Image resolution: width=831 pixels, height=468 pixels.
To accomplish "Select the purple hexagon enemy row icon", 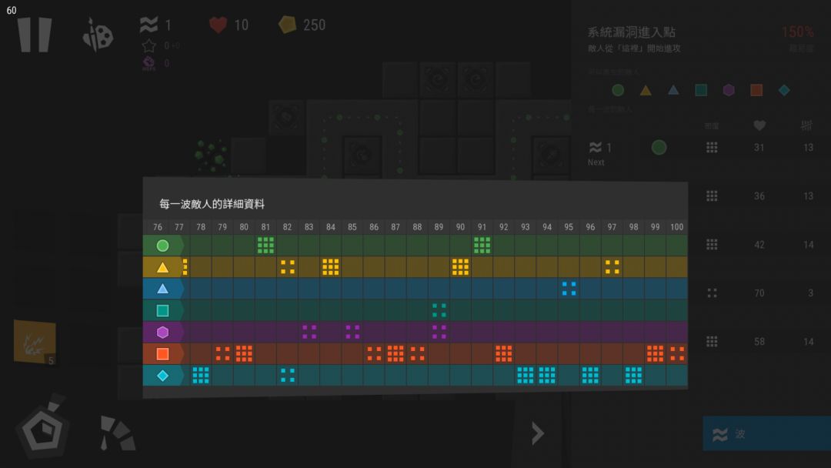I will coord(162,333).
